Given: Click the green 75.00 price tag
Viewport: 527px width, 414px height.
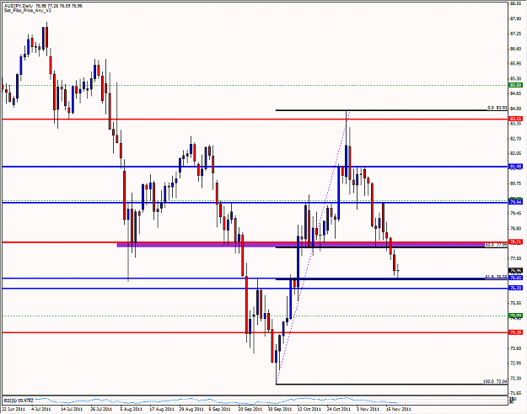Looking at the screenshot, I should (516, 316).
